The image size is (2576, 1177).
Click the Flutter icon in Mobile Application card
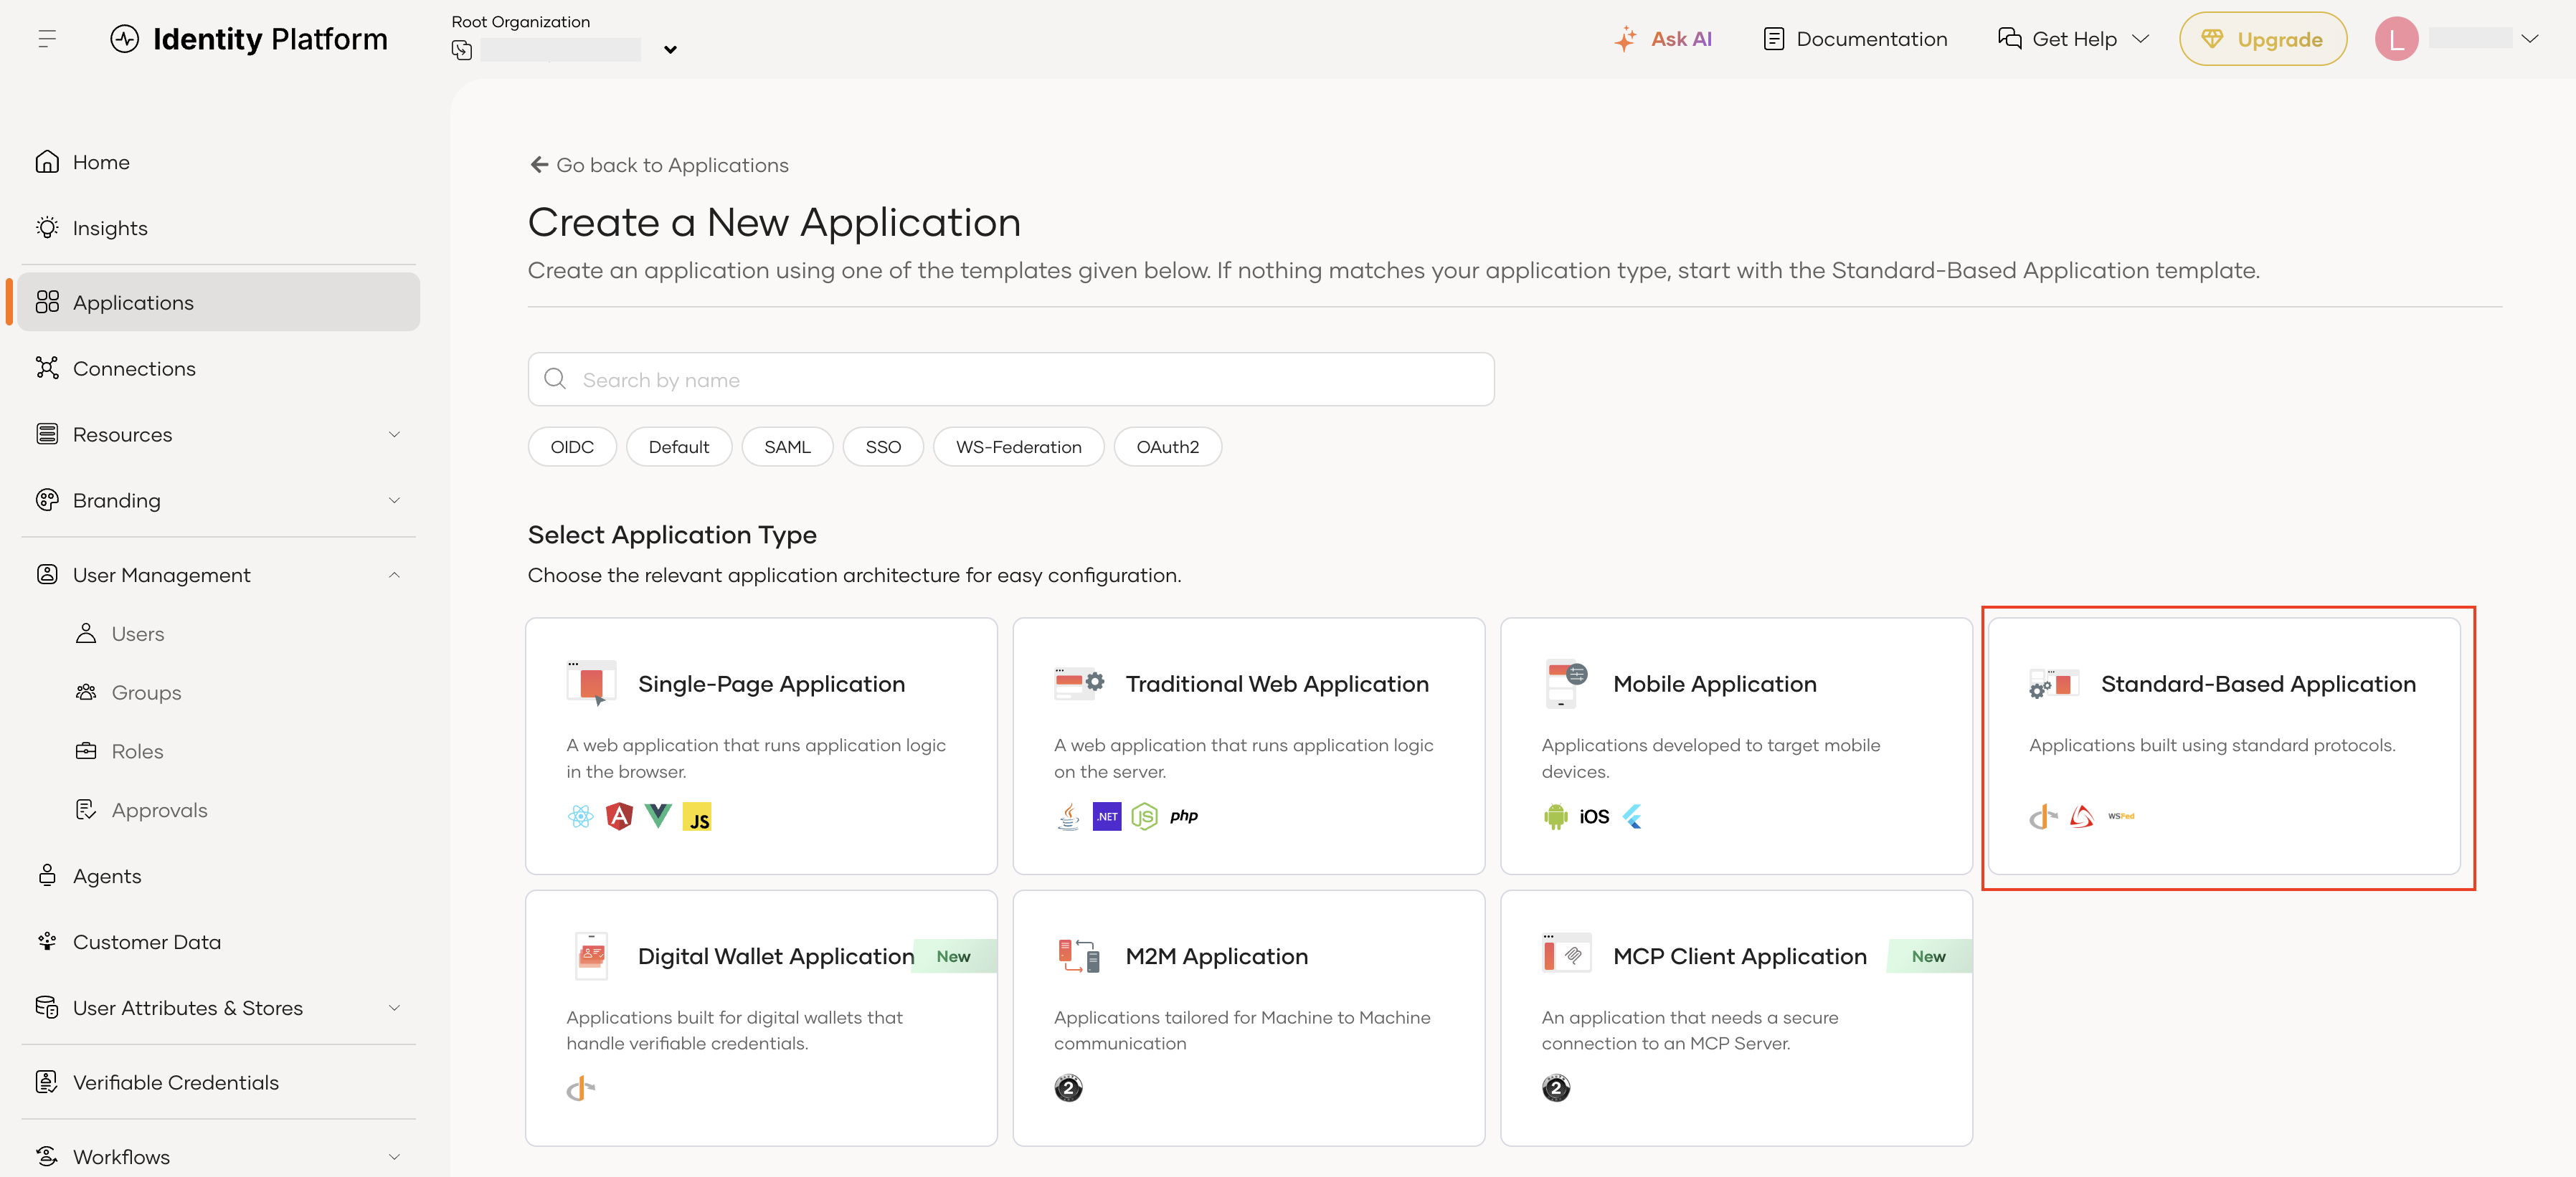pyautogui.click(x=1632, y=816)
